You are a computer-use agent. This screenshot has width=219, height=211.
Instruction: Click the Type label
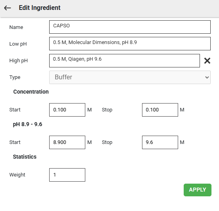click(15, 77)
